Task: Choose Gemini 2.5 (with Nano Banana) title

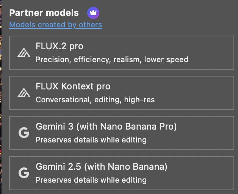Action: pos(101,167)
